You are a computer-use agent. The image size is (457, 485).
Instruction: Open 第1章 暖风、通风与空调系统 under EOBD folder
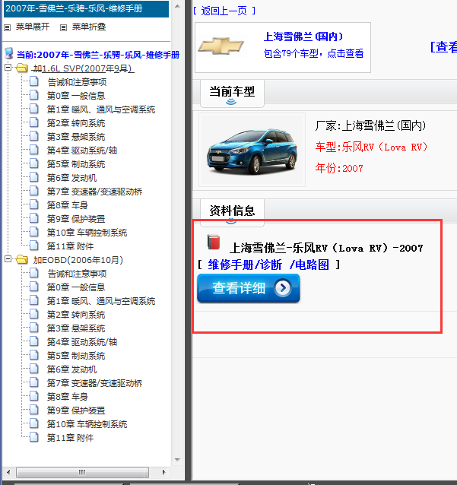click(101, 301)
